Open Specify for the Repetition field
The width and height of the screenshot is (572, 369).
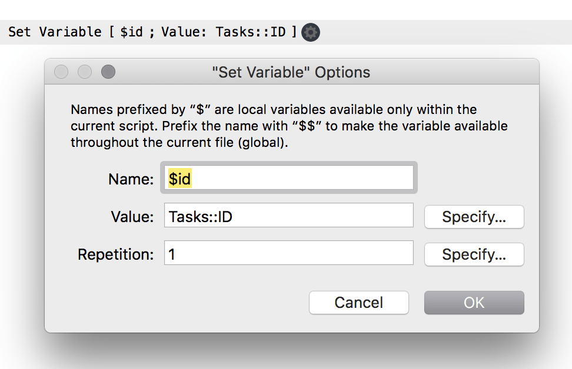click(474, 254)
